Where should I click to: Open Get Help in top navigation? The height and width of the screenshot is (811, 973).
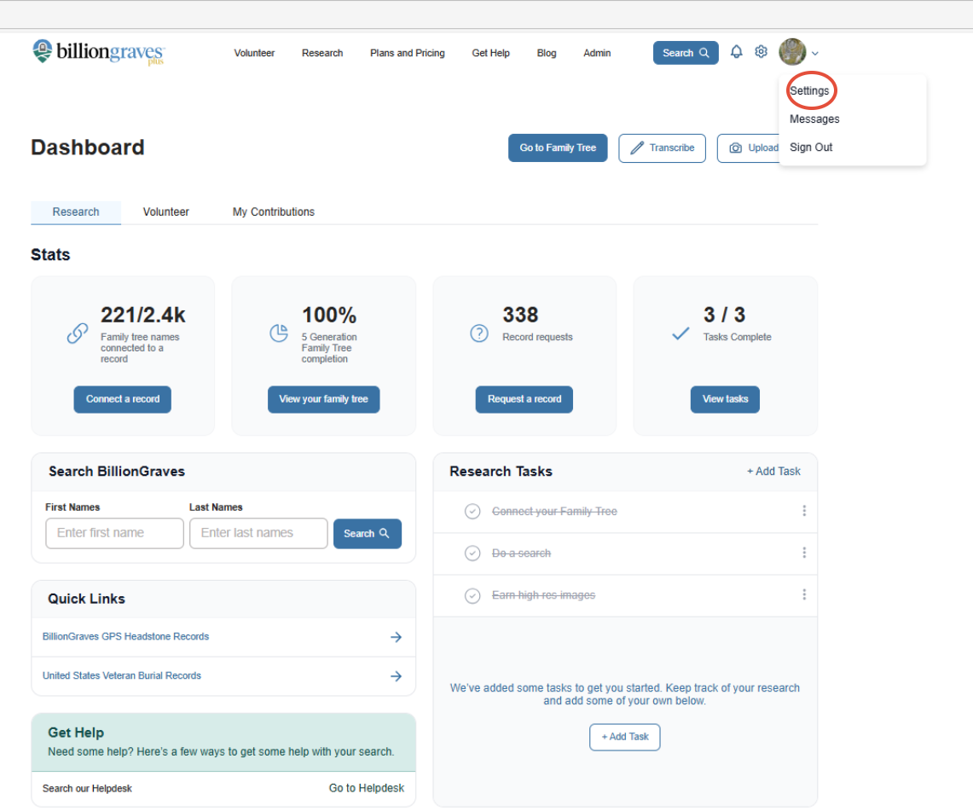click(490, 53)
